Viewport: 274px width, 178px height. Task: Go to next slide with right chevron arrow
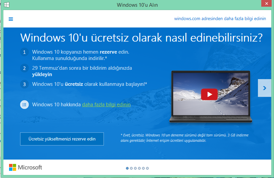[265, 88]
